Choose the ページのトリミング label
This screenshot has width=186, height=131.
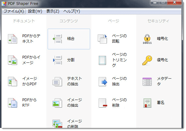[119, 60]
